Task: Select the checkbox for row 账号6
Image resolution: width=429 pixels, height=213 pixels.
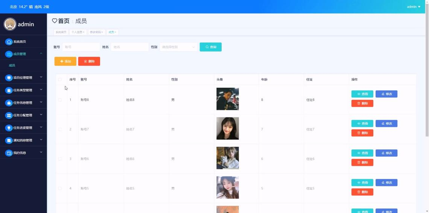Action: click(x=60, y=159)
